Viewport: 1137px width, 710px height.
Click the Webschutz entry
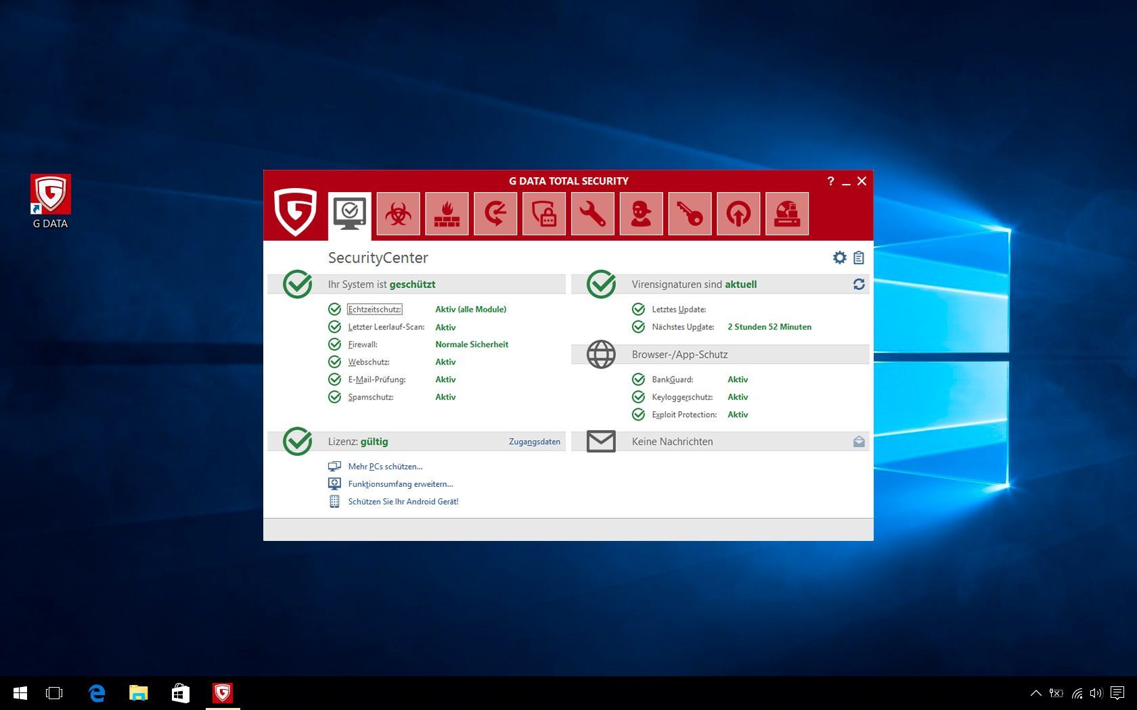[369, 362]
